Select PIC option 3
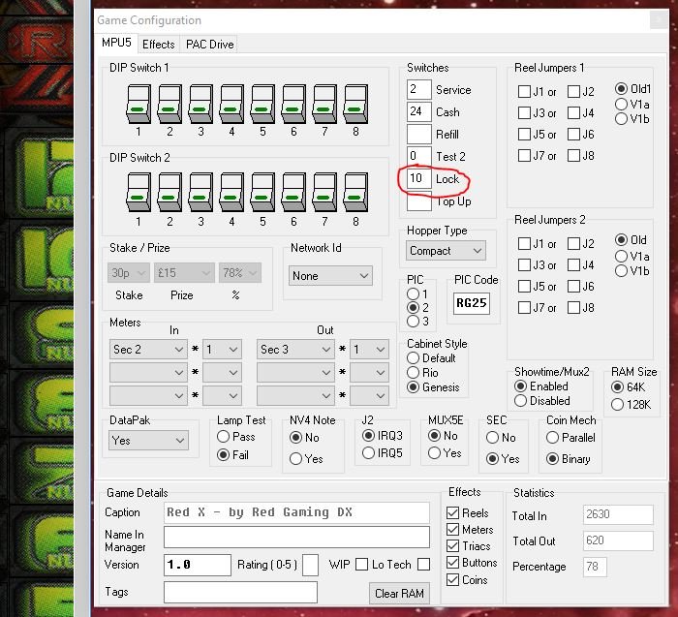The width and height of the screenshot is (678, 617). [414, 322]
